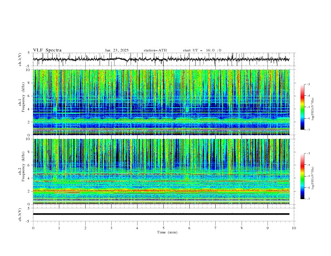Click the time axis tick label "7"
Image resolution: width=331 pixels, height=256 pixels.
[216, 228]
